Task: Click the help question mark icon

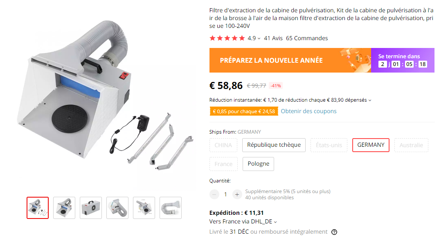Action: click(334, 232)
